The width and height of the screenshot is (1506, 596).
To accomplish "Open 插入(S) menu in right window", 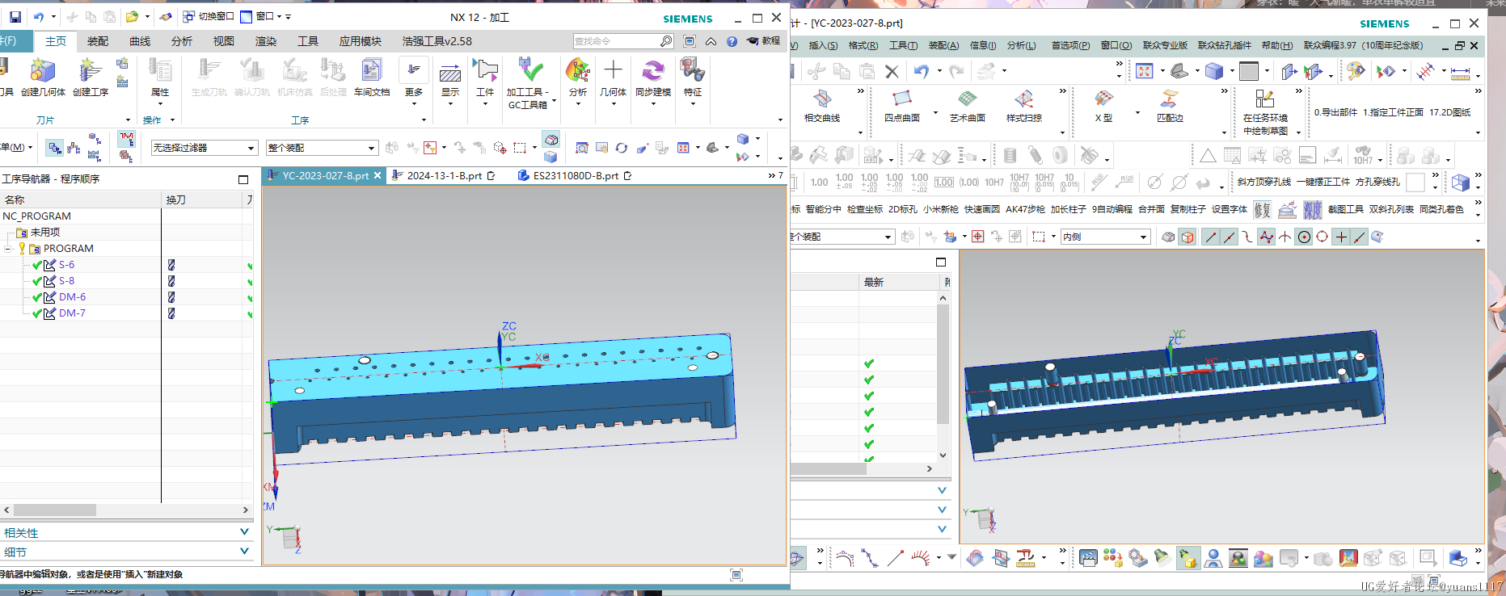I will (823, 45).
